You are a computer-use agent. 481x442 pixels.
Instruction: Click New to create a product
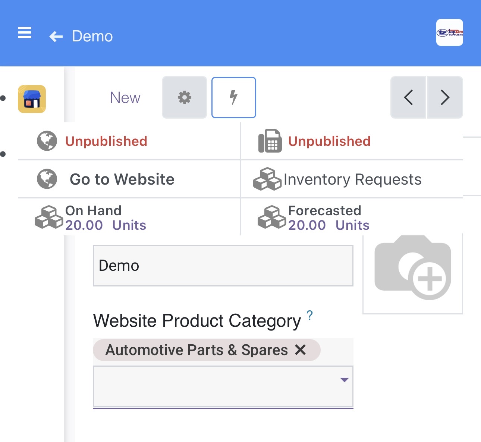(x=125, y=98)
